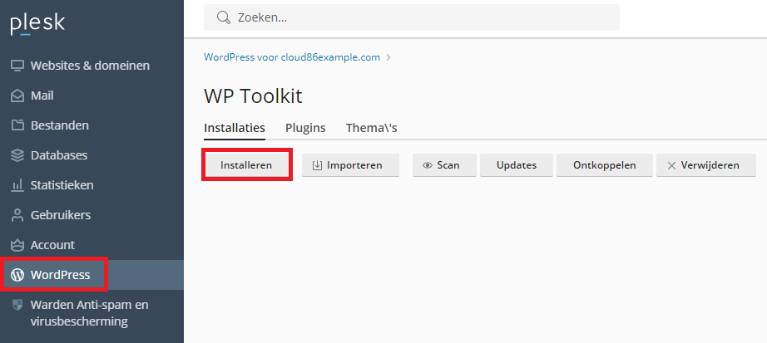Open Websites & domeinen in sidebar
The image size is (767, 343).
pos(90,66)
